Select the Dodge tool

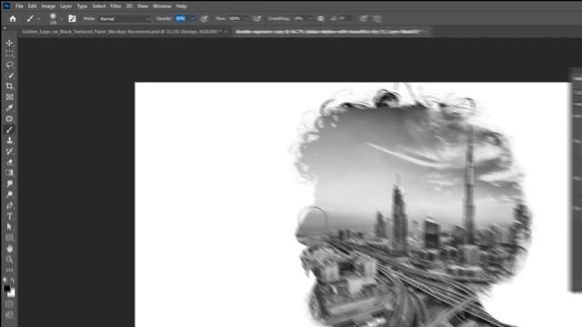tap(10, 194)
